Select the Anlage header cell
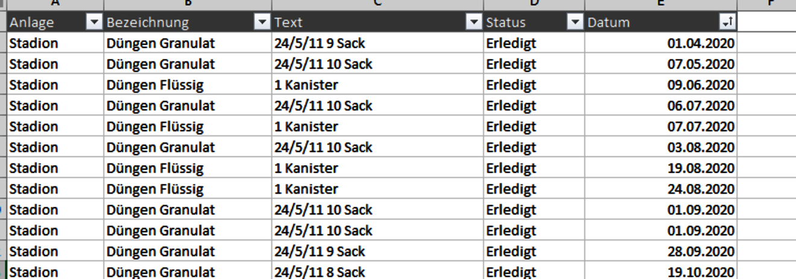Image resolution: width=796 pixels, height=279 pixels. coord(55,22)
